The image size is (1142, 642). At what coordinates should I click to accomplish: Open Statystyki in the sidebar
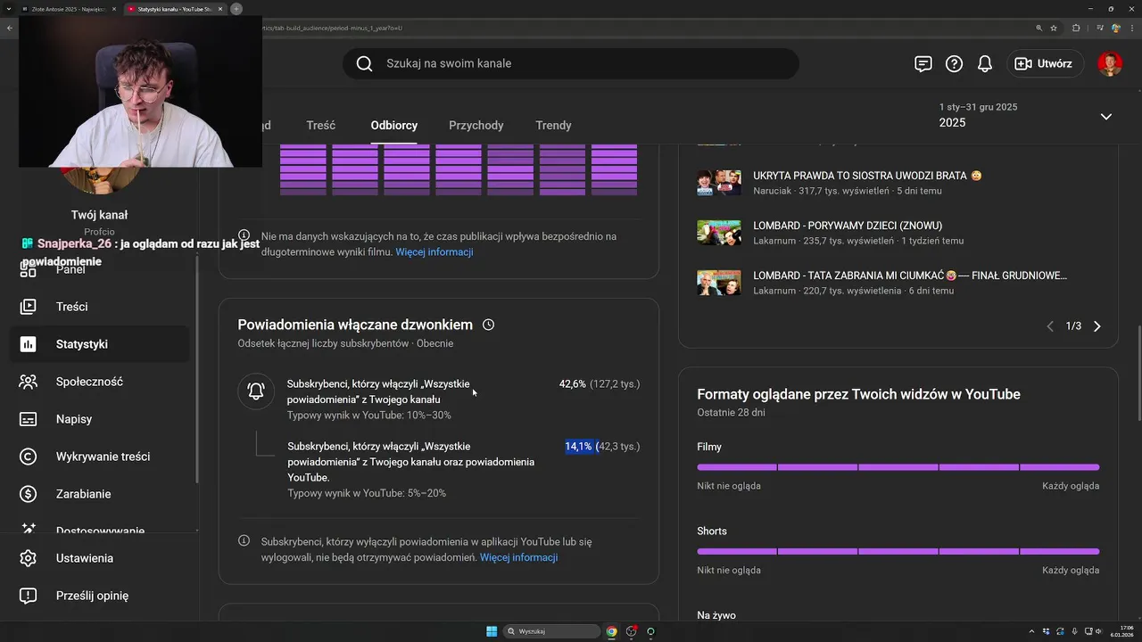coord(99,344)
